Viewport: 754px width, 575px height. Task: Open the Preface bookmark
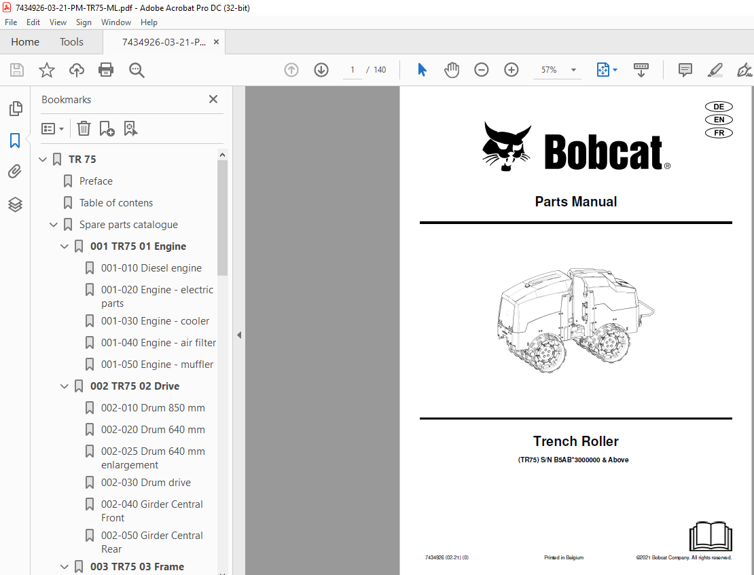tap(96, 181)
